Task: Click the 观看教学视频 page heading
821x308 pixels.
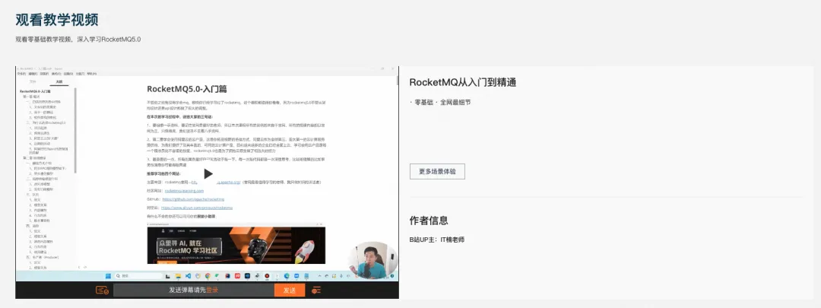Action: (57, 20)
